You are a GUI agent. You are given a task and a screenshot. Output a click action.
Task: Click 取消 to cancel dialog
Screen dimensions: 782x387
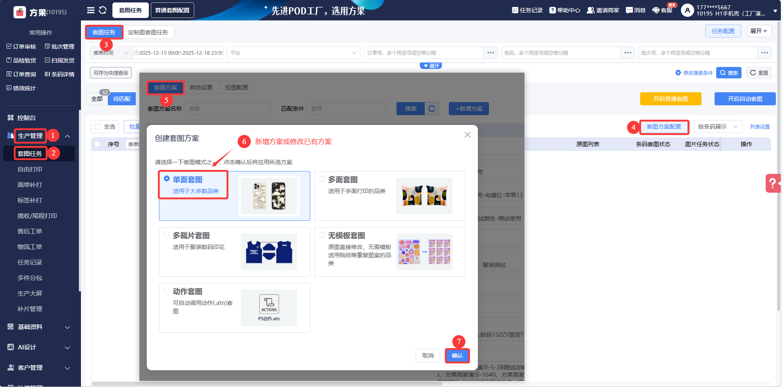pos(428,356)
